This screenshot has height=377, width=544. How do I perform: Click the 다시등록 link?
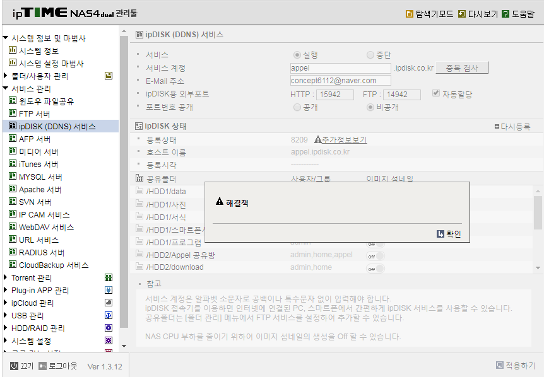coord(512,127)
